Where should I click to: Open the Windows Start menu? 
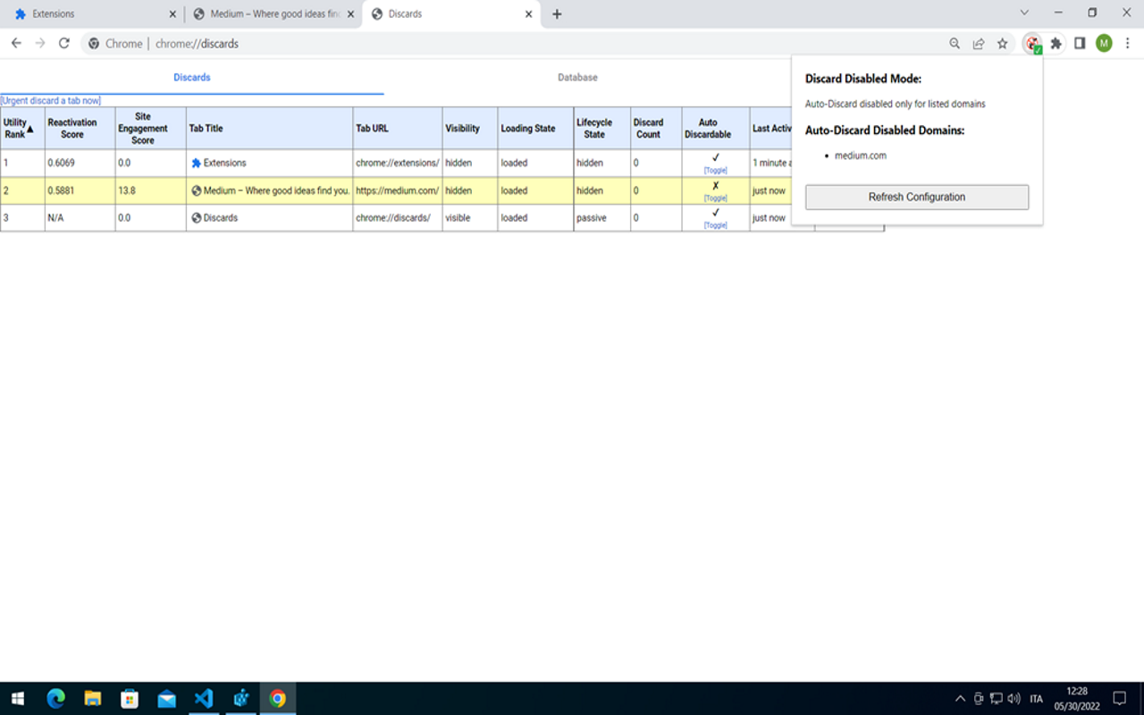point(18,698)
